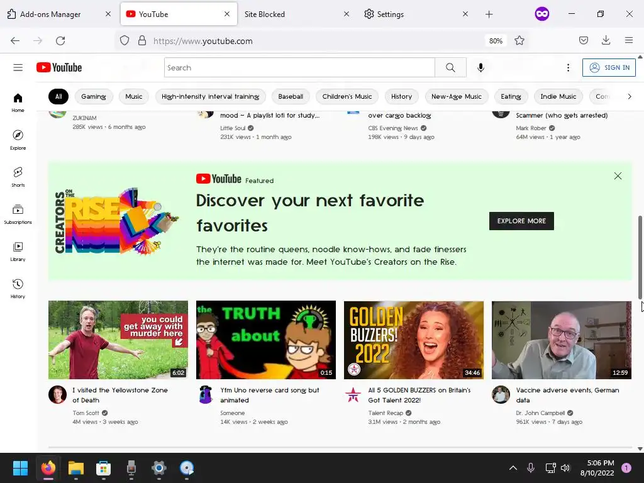Viewport: 644px width, 483px height.
Task: Dismiss the Creators on the Rise banner
Action: 618,176
